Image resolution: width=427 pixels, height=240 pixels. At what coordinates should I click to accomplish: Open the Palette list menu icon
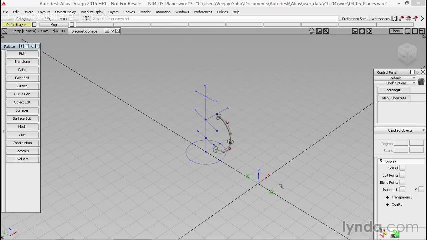[27, 46]
